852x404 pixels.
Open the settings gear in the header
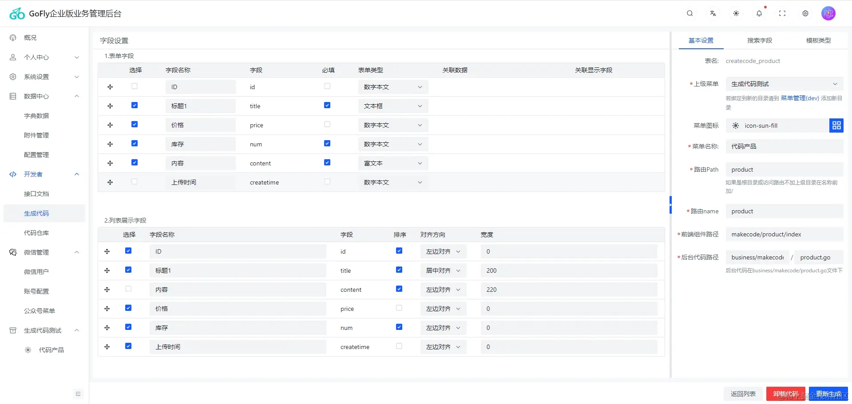pos(805,13)
